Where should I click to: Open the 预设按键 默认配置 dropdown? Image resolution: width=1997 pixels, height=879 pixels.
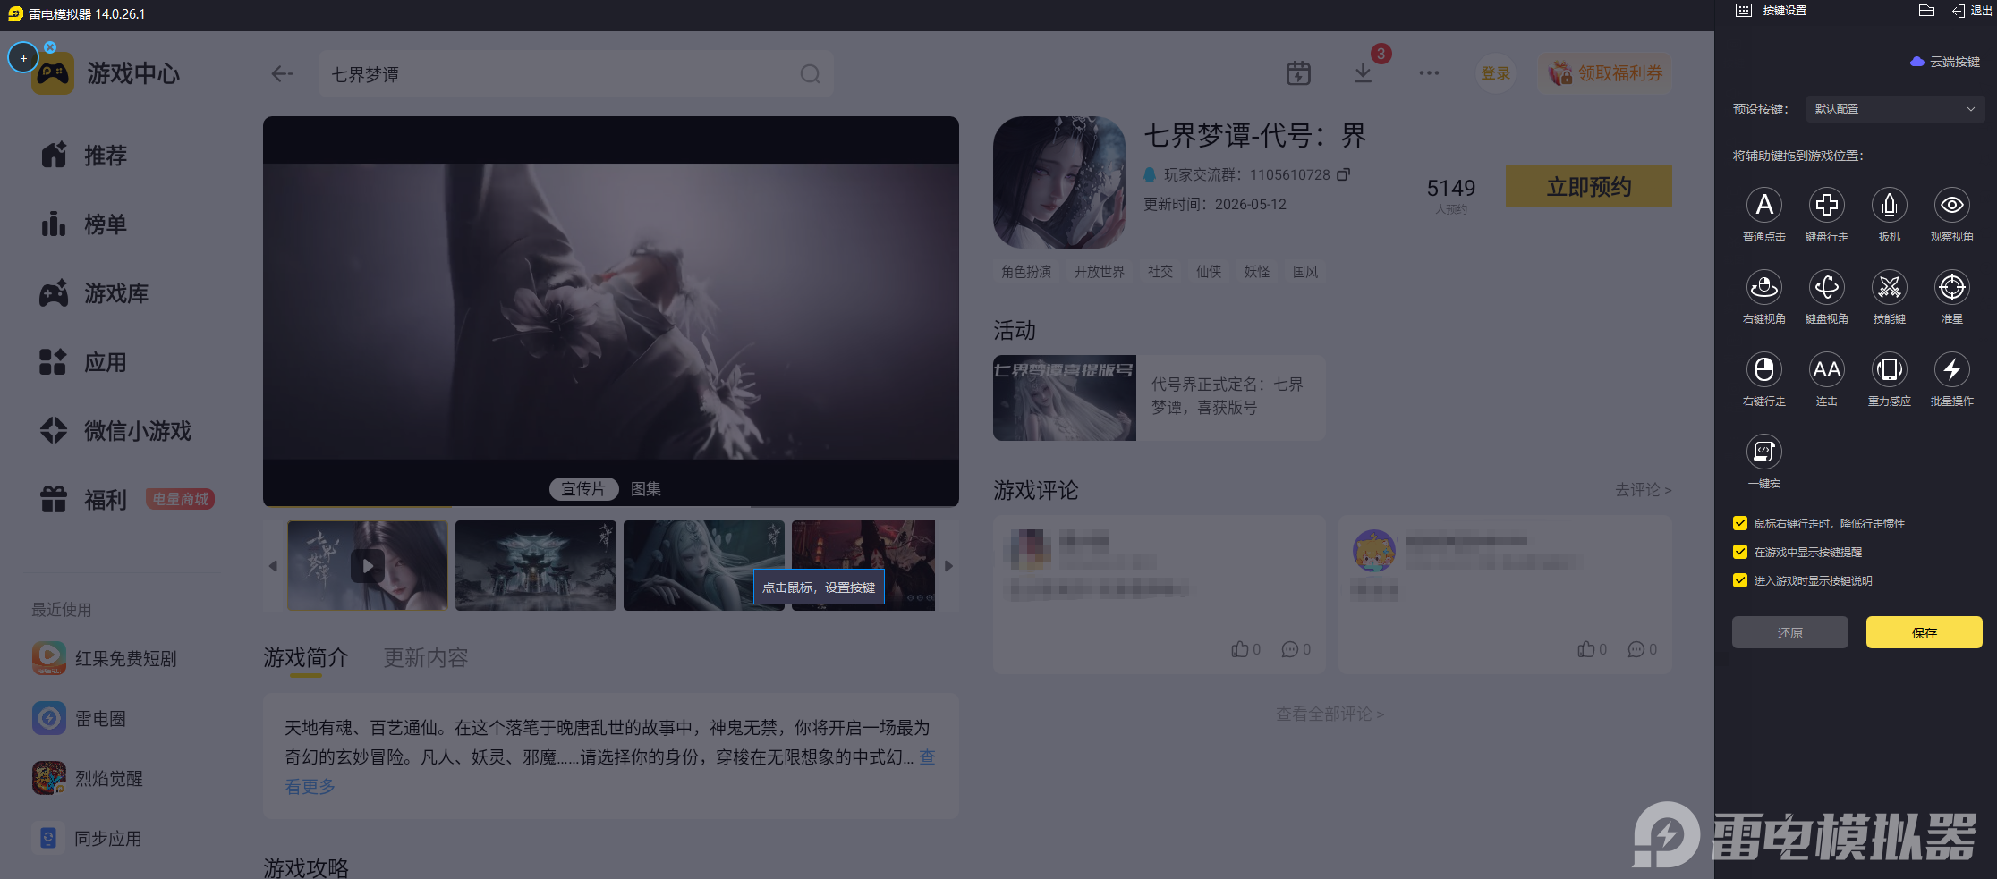pos(1895,109)
